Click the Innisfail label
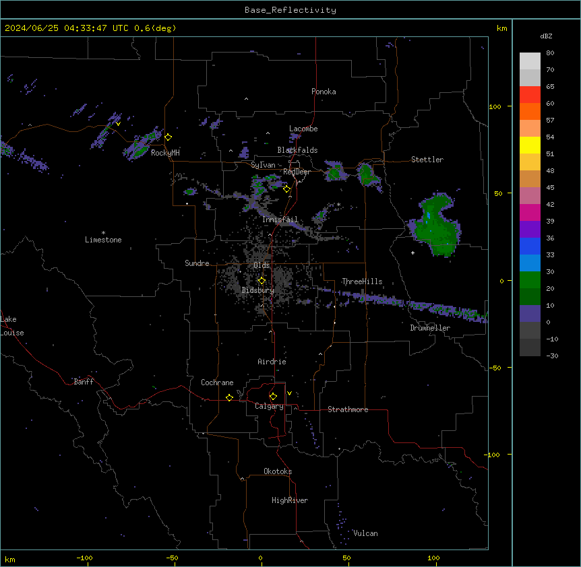The height and width of the screenshot is (567, 581). (x=280, y=220)
